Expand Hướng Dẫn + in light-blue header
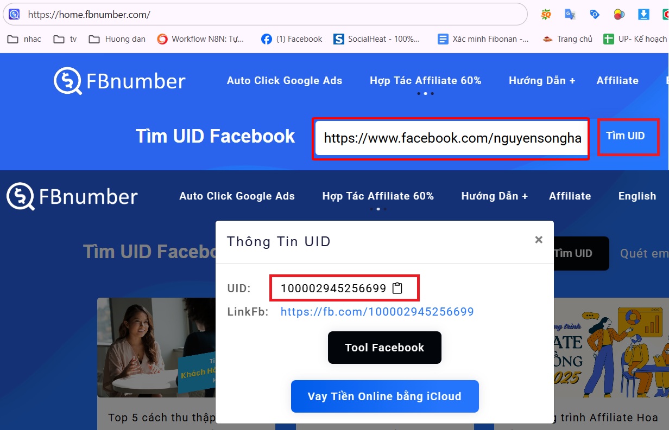Screen dimensions: 669x430 pos(542,81)
